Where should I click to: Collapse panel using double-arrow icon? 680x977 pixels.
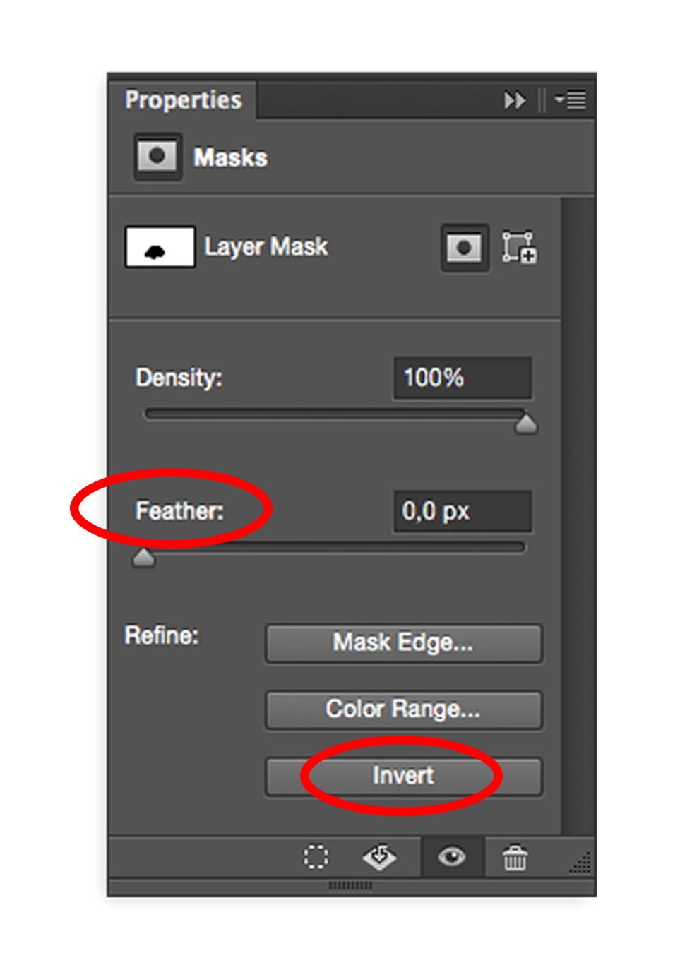coord(515,100)
